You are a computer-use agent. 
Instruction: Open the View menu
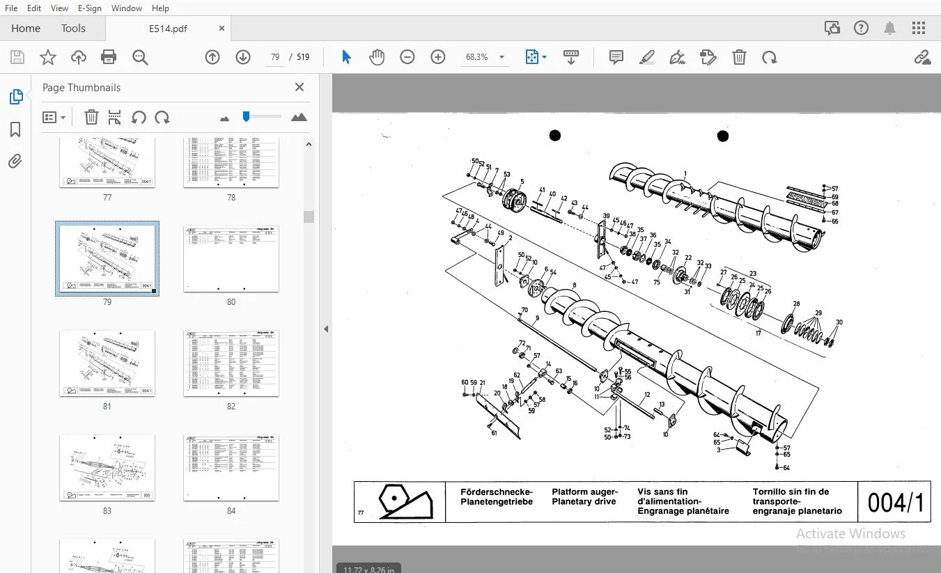(x=59, y=8)
